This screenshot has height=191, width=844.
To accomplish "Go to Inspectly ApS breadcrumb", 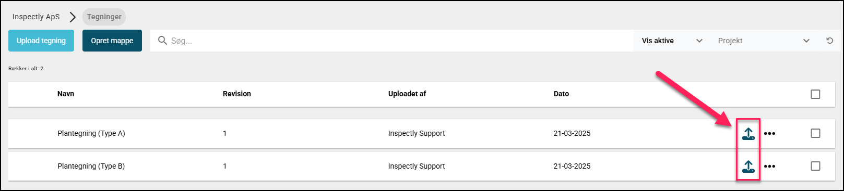I will click(36, 17).
